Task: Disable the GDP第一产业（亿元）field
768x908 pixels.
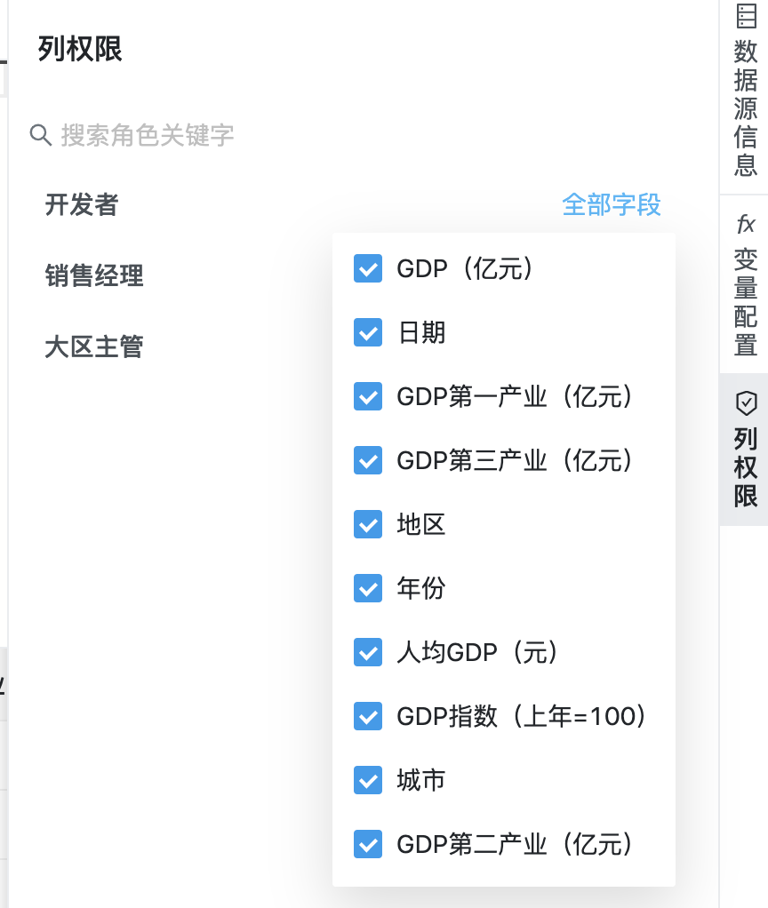Action: coord(367,396)
